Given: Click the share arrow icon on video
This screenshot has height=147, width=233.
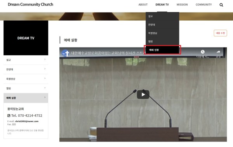Looking at the screenshot, I should coord(218,52).
